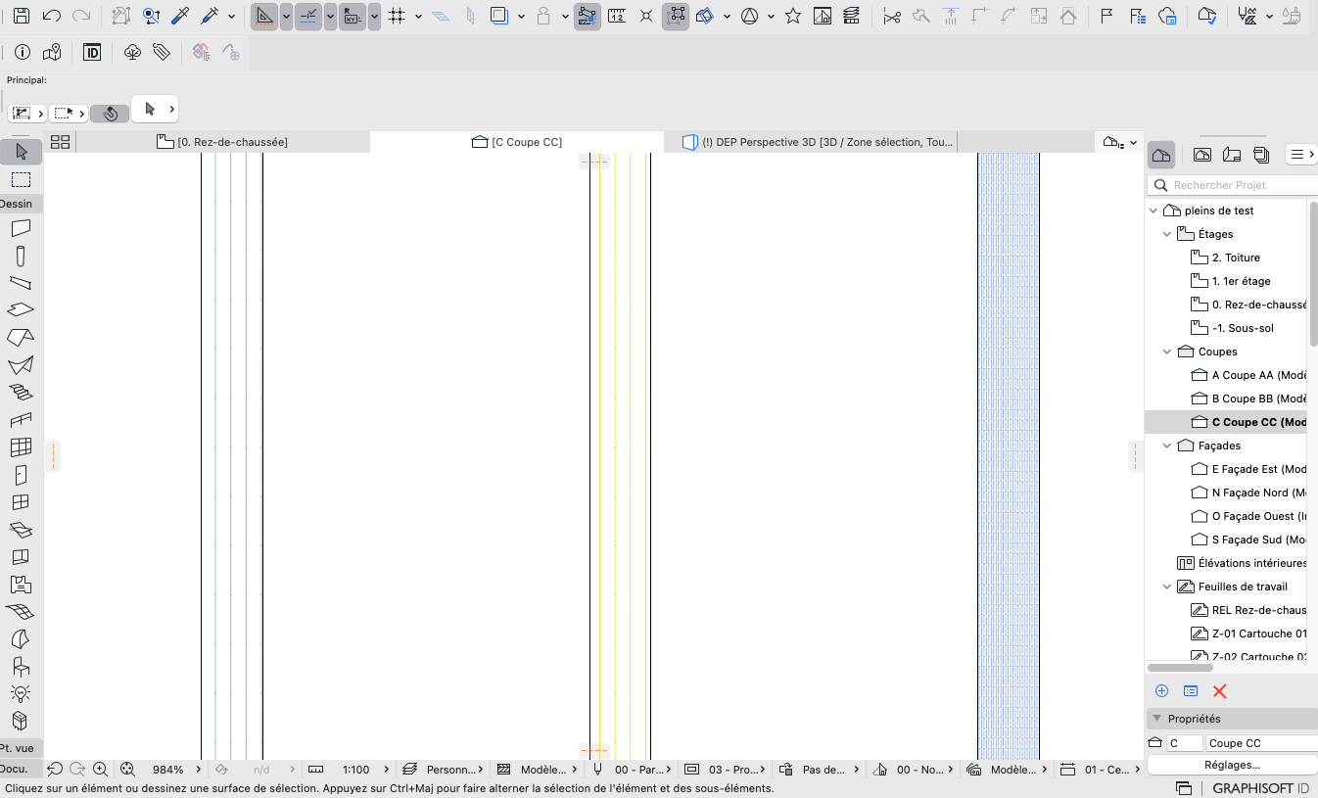Select the Curtain Wall tool in toolbox
Viewport: 1318px width, 798px height.
[x=21, y=447]
